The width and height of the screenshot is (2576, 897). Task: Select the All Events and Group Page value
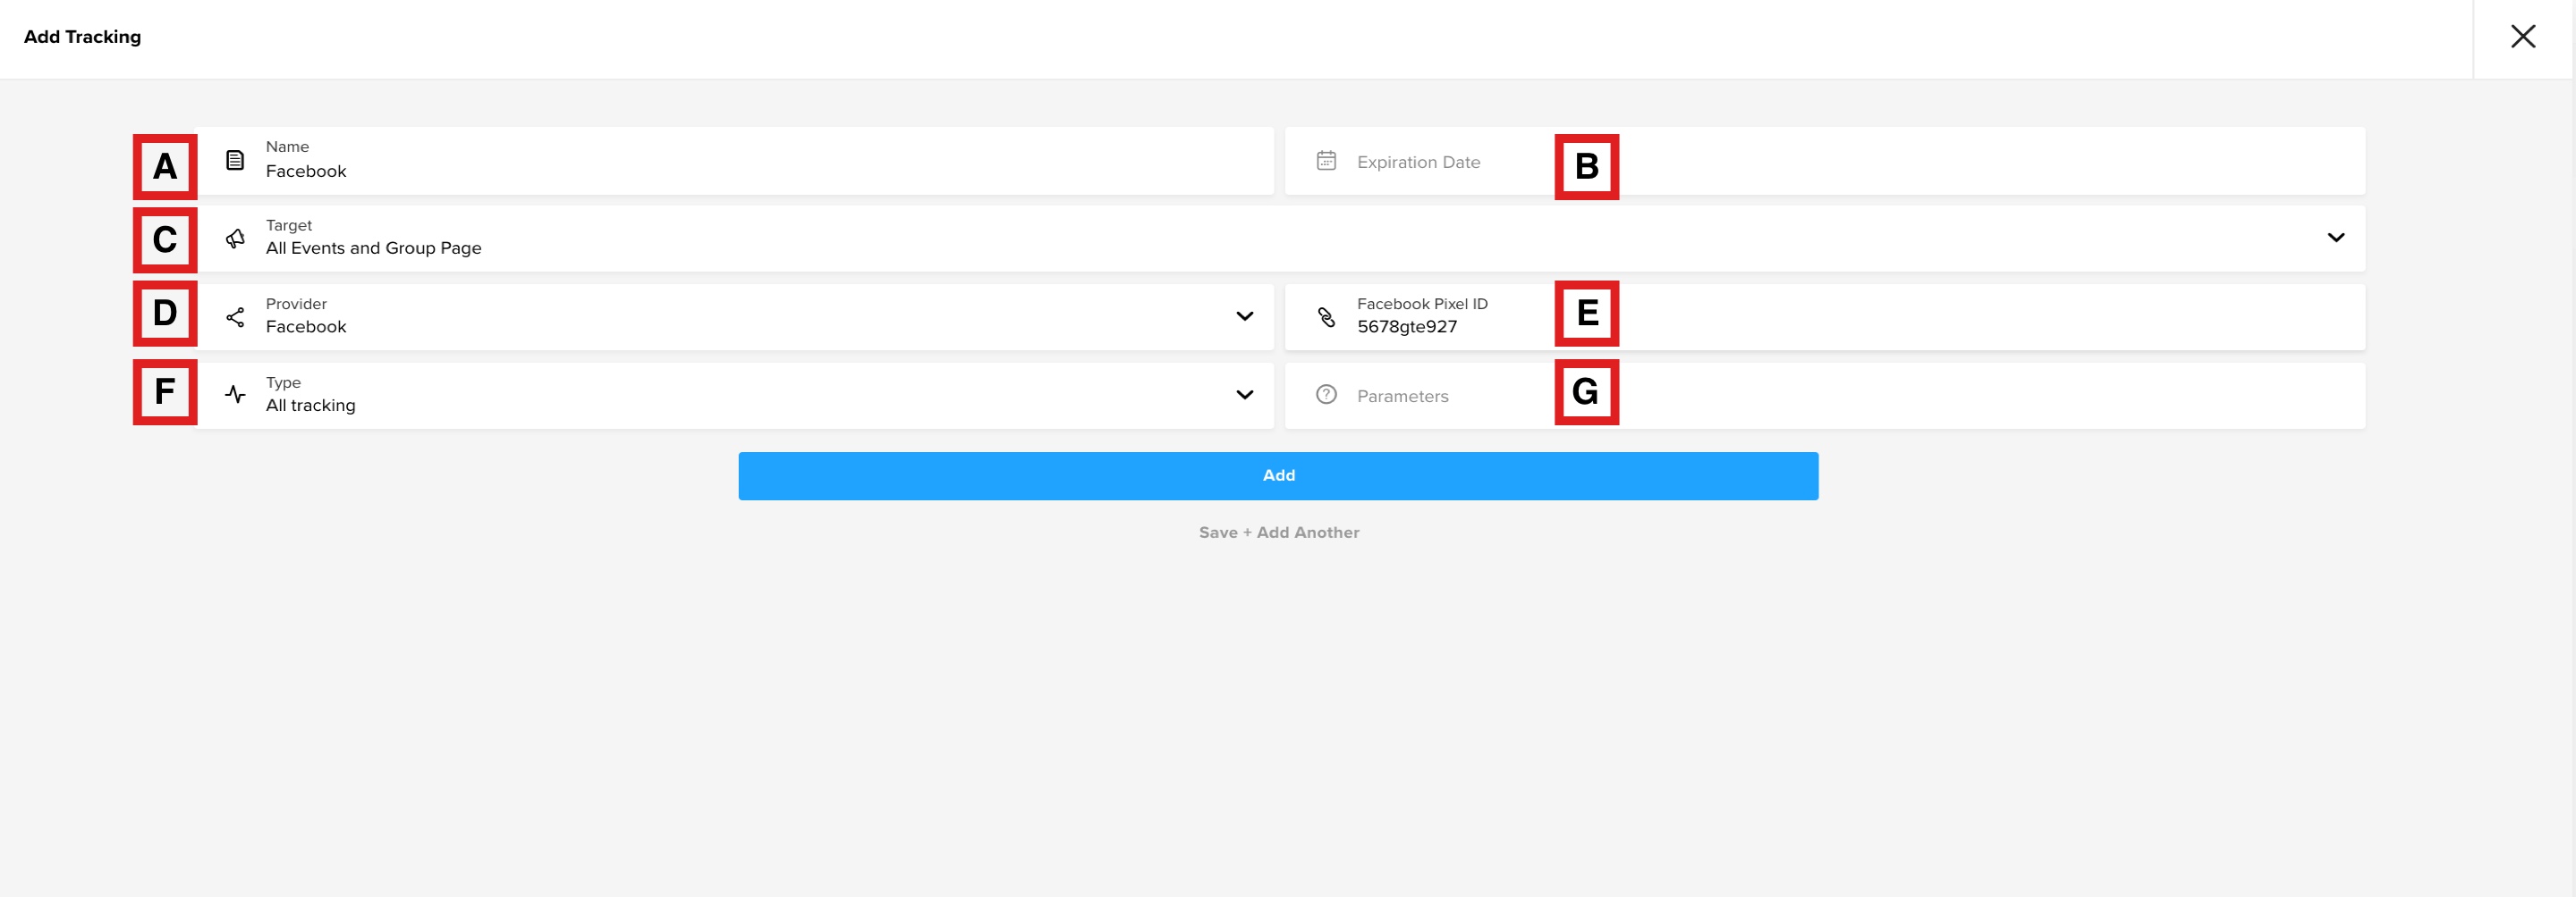coord(373,248)
